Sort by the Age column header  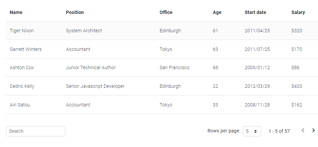[x=217, y=12]
